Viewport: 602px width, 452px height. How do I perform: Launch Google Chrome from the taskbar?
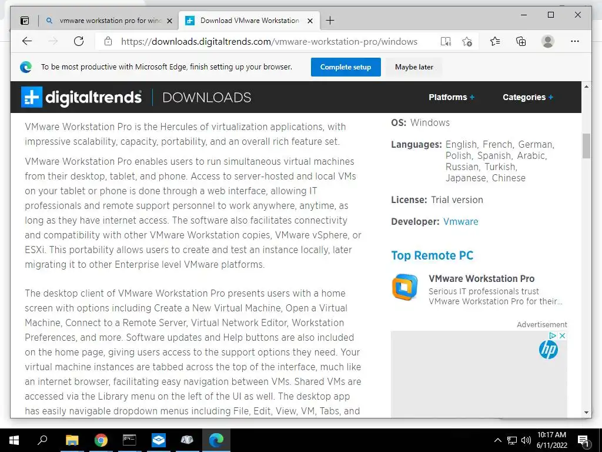click(101, 440)
